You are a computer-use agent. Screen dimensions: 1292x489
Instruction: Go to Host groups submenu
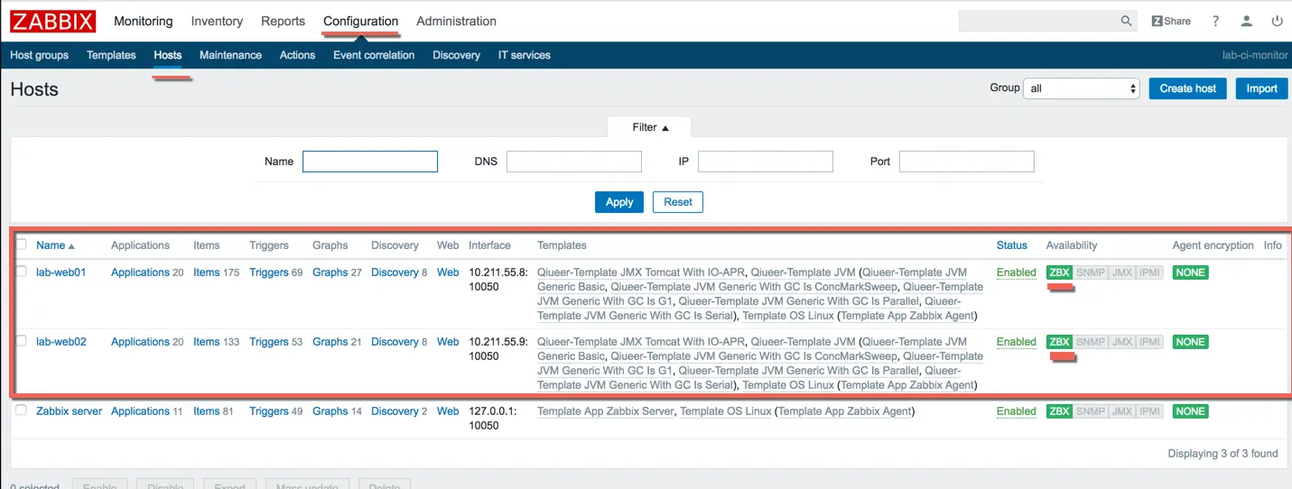[39, 55]
